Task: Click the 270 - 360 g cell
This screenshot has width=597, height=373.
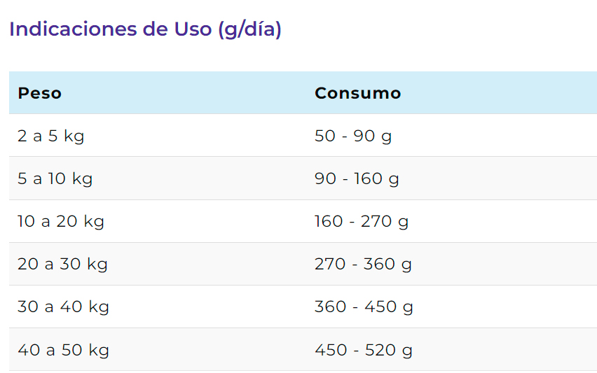Action: pos(451,264)
